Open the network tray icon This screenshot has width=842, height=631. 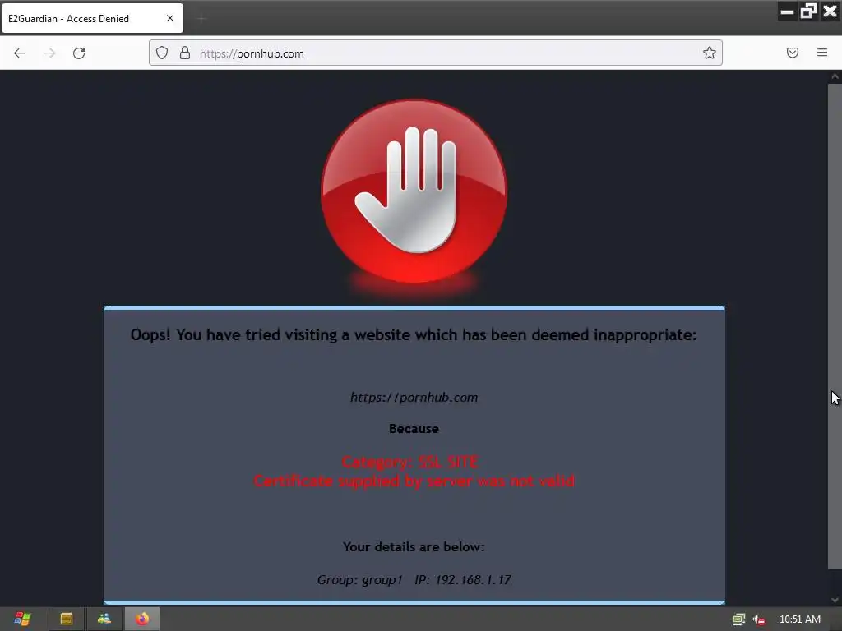pos(739,619)
